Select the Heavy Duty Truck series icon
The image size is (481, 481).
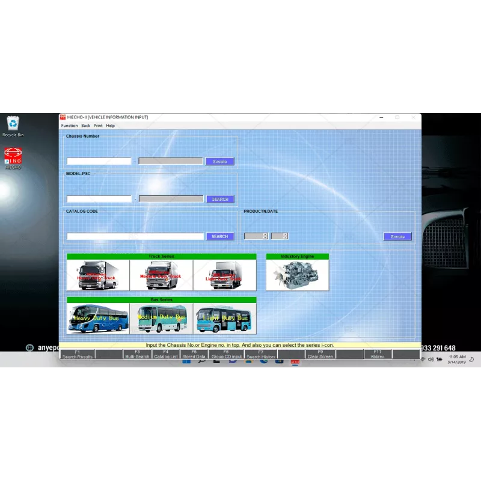click(x=98, y=275)
